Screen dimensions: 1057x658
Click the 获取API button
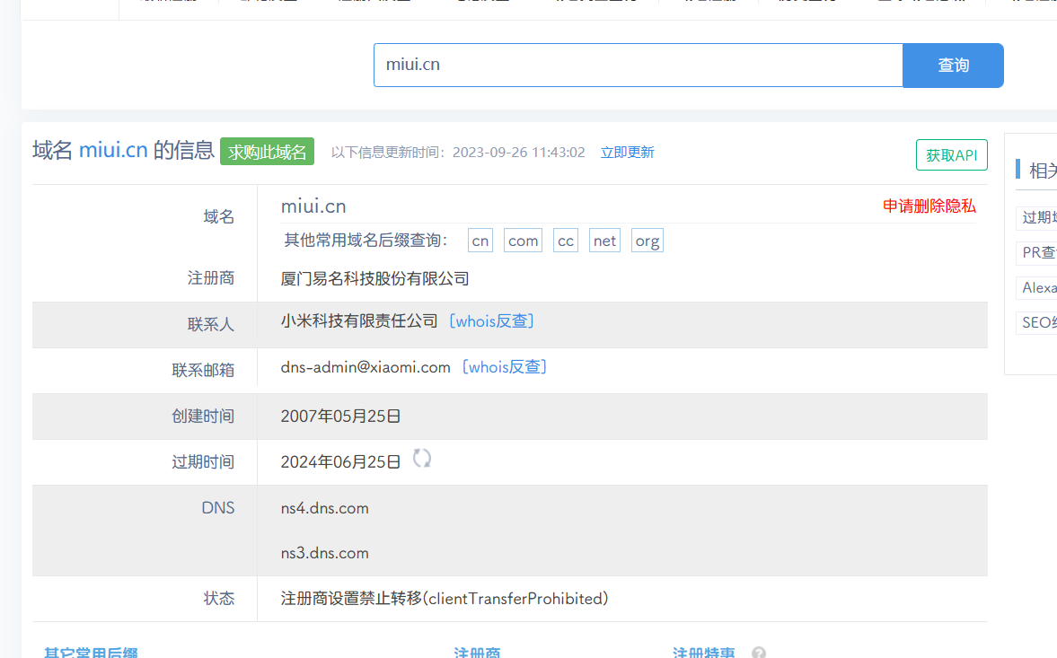coord(951,155)
